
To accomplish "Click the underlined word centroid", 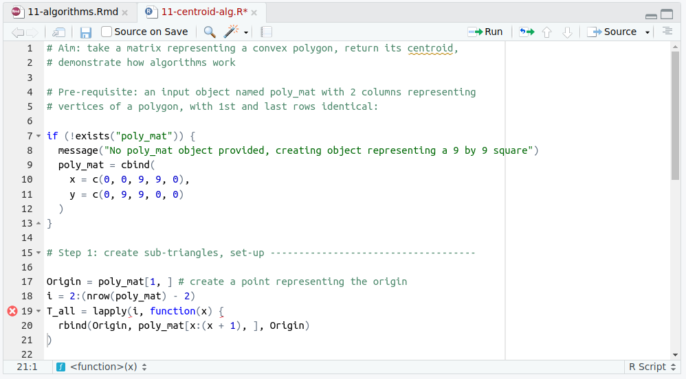I will (430, 48).
